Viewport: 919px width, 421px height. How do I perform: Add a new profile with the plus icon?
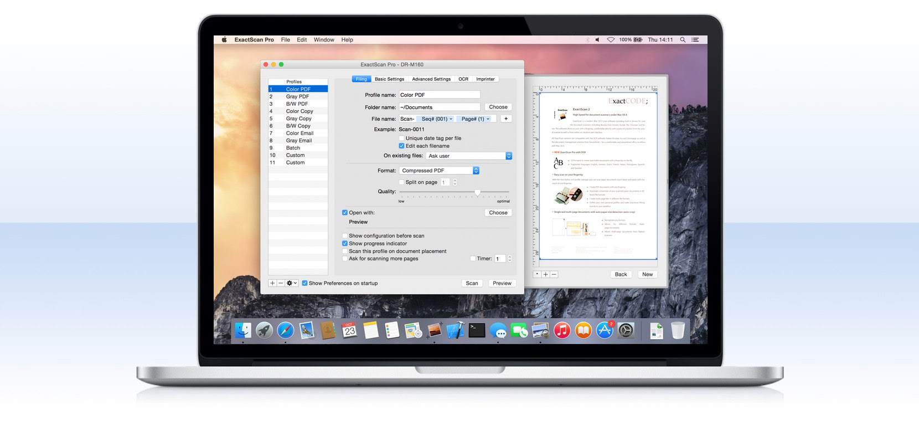click(x=272, y=283)
